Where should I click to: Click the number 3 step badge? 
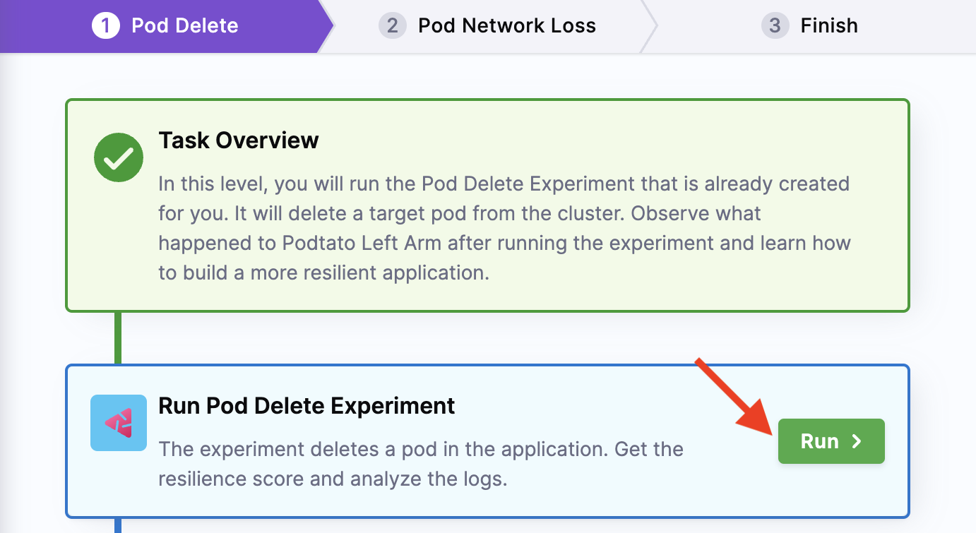pyautogui.click(x=775, y=26)
